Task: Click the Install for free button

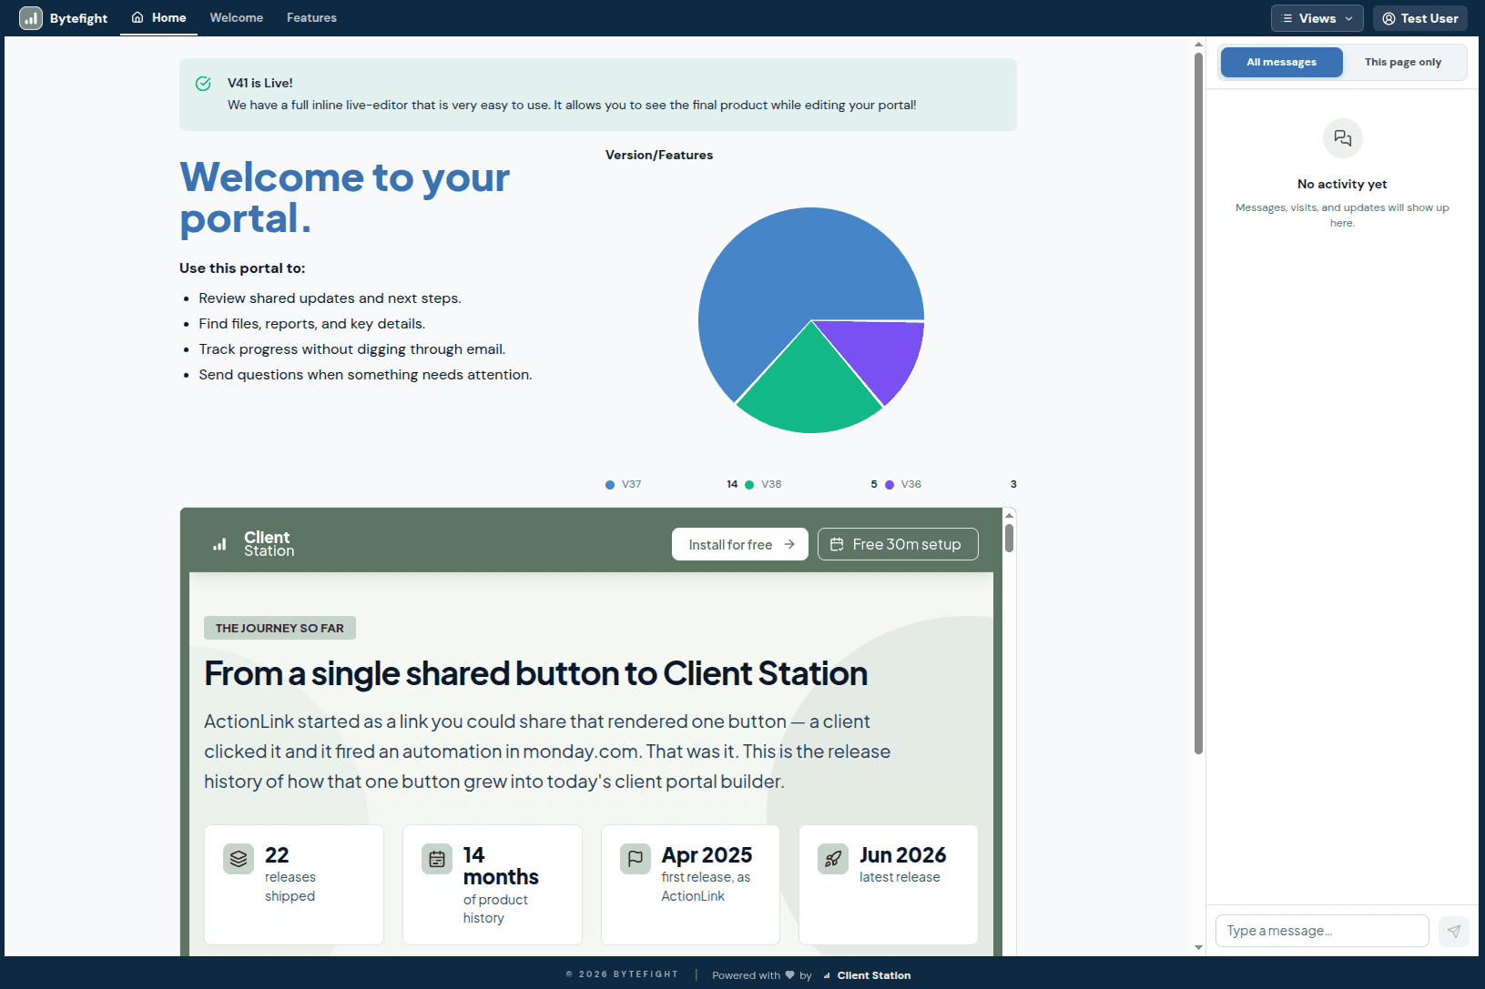Action: 740,544
